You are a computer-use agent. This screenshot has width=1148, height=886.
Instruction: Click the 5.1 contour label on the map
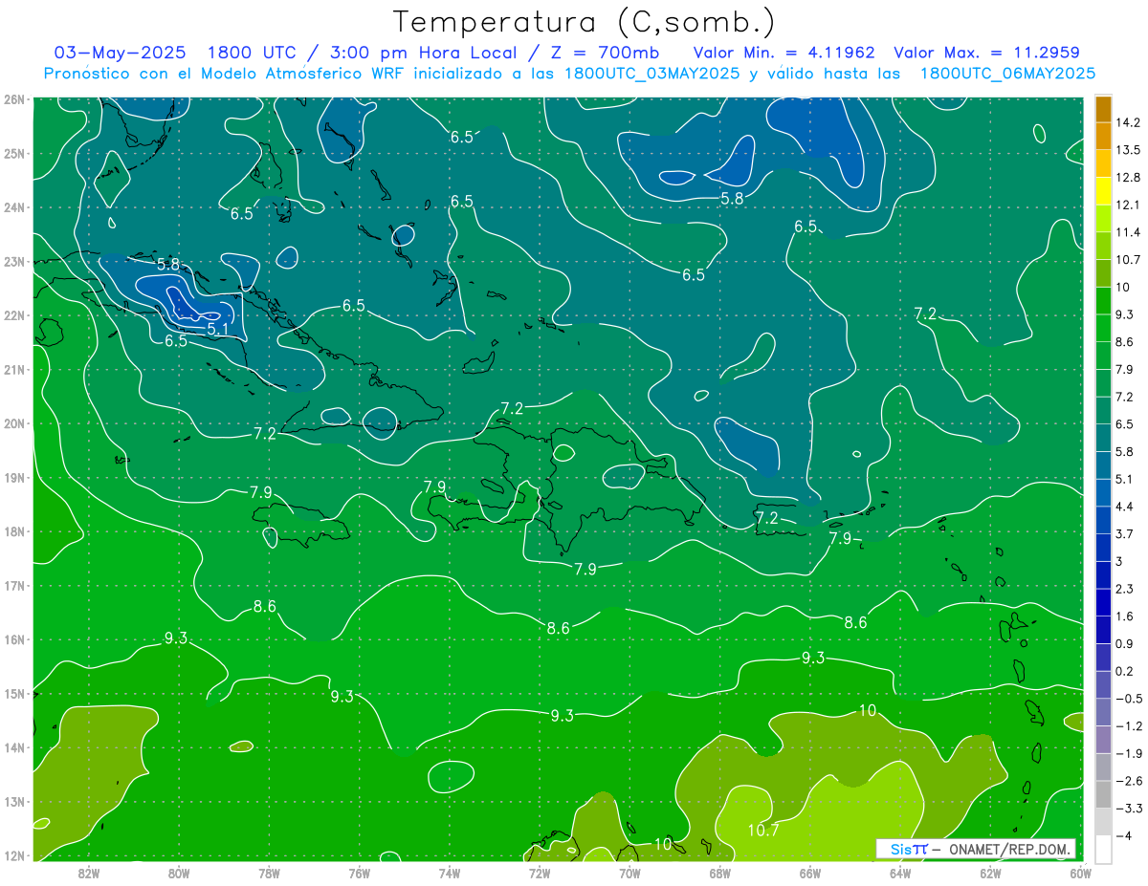tap(217, 330)
